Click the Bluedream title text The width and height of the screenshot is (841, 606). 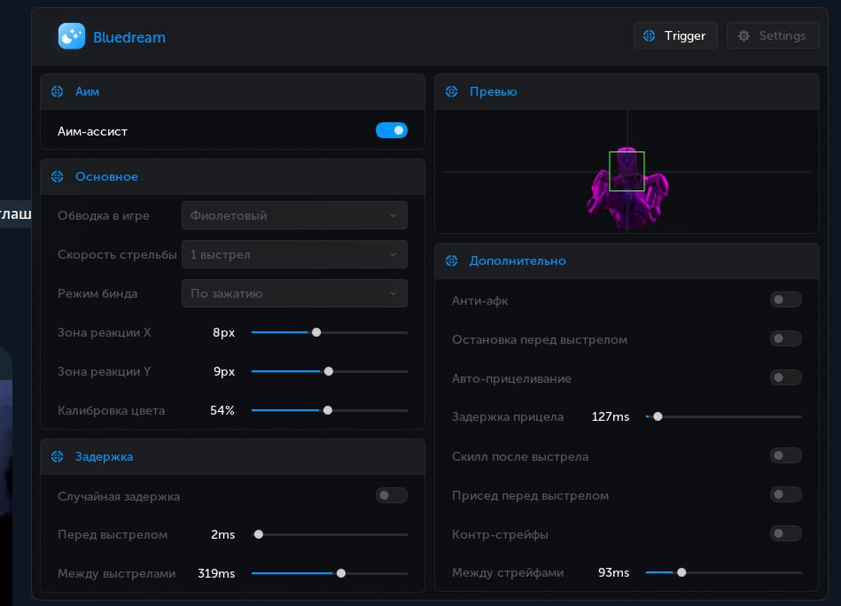[129, 37]
